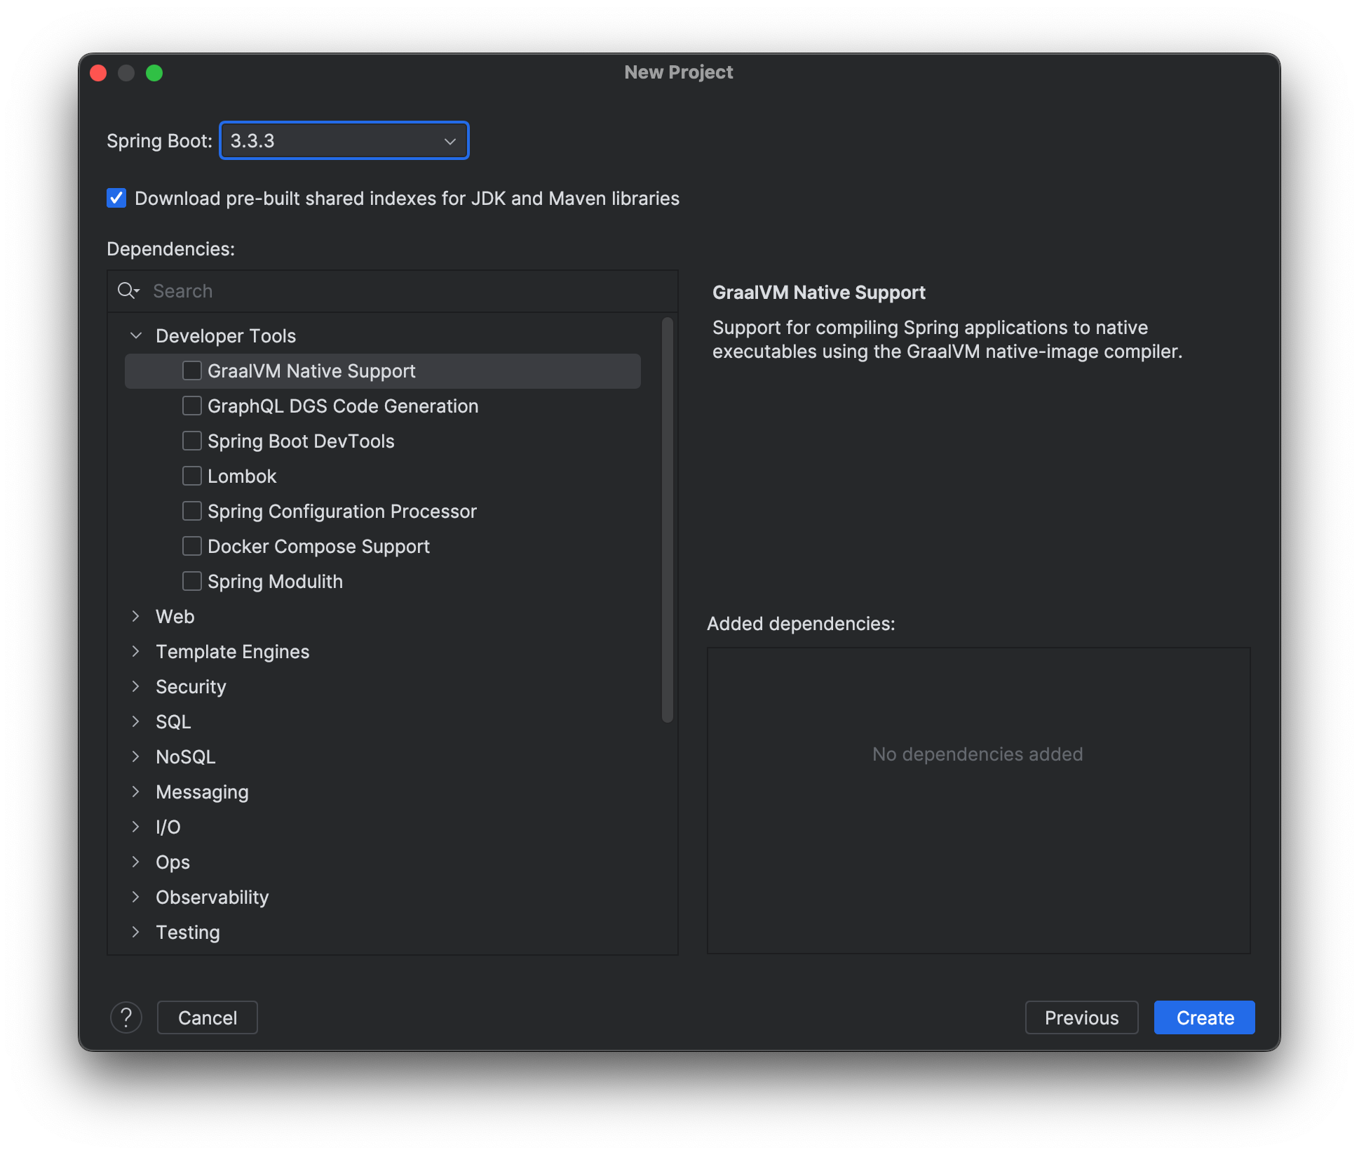Go back with the Previous button
The height and width of the screenshot is (1155, 1359).
[1081, 1017]
